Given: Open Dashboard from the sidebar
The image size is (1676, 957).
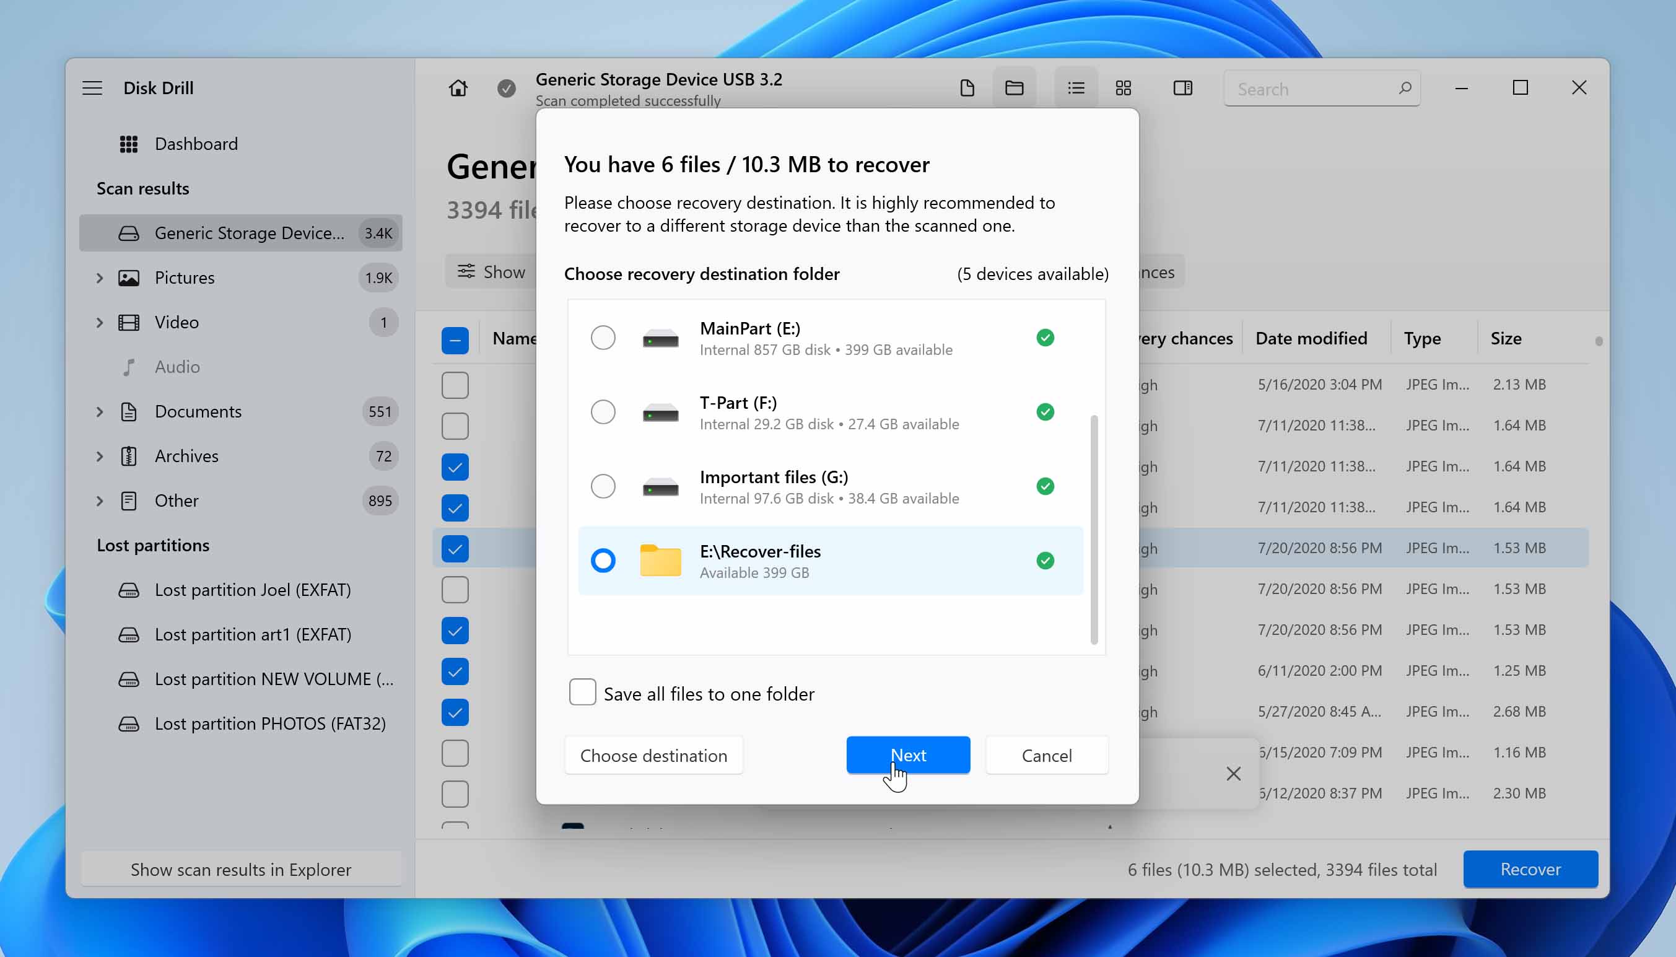Looking at the screenshot, I should 196,143.
